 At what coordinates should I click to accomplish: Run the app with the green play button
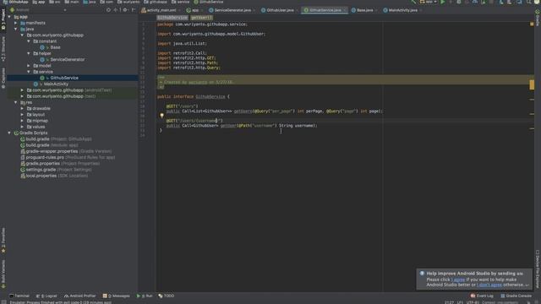pyautogui.click(x=443, y=2)
